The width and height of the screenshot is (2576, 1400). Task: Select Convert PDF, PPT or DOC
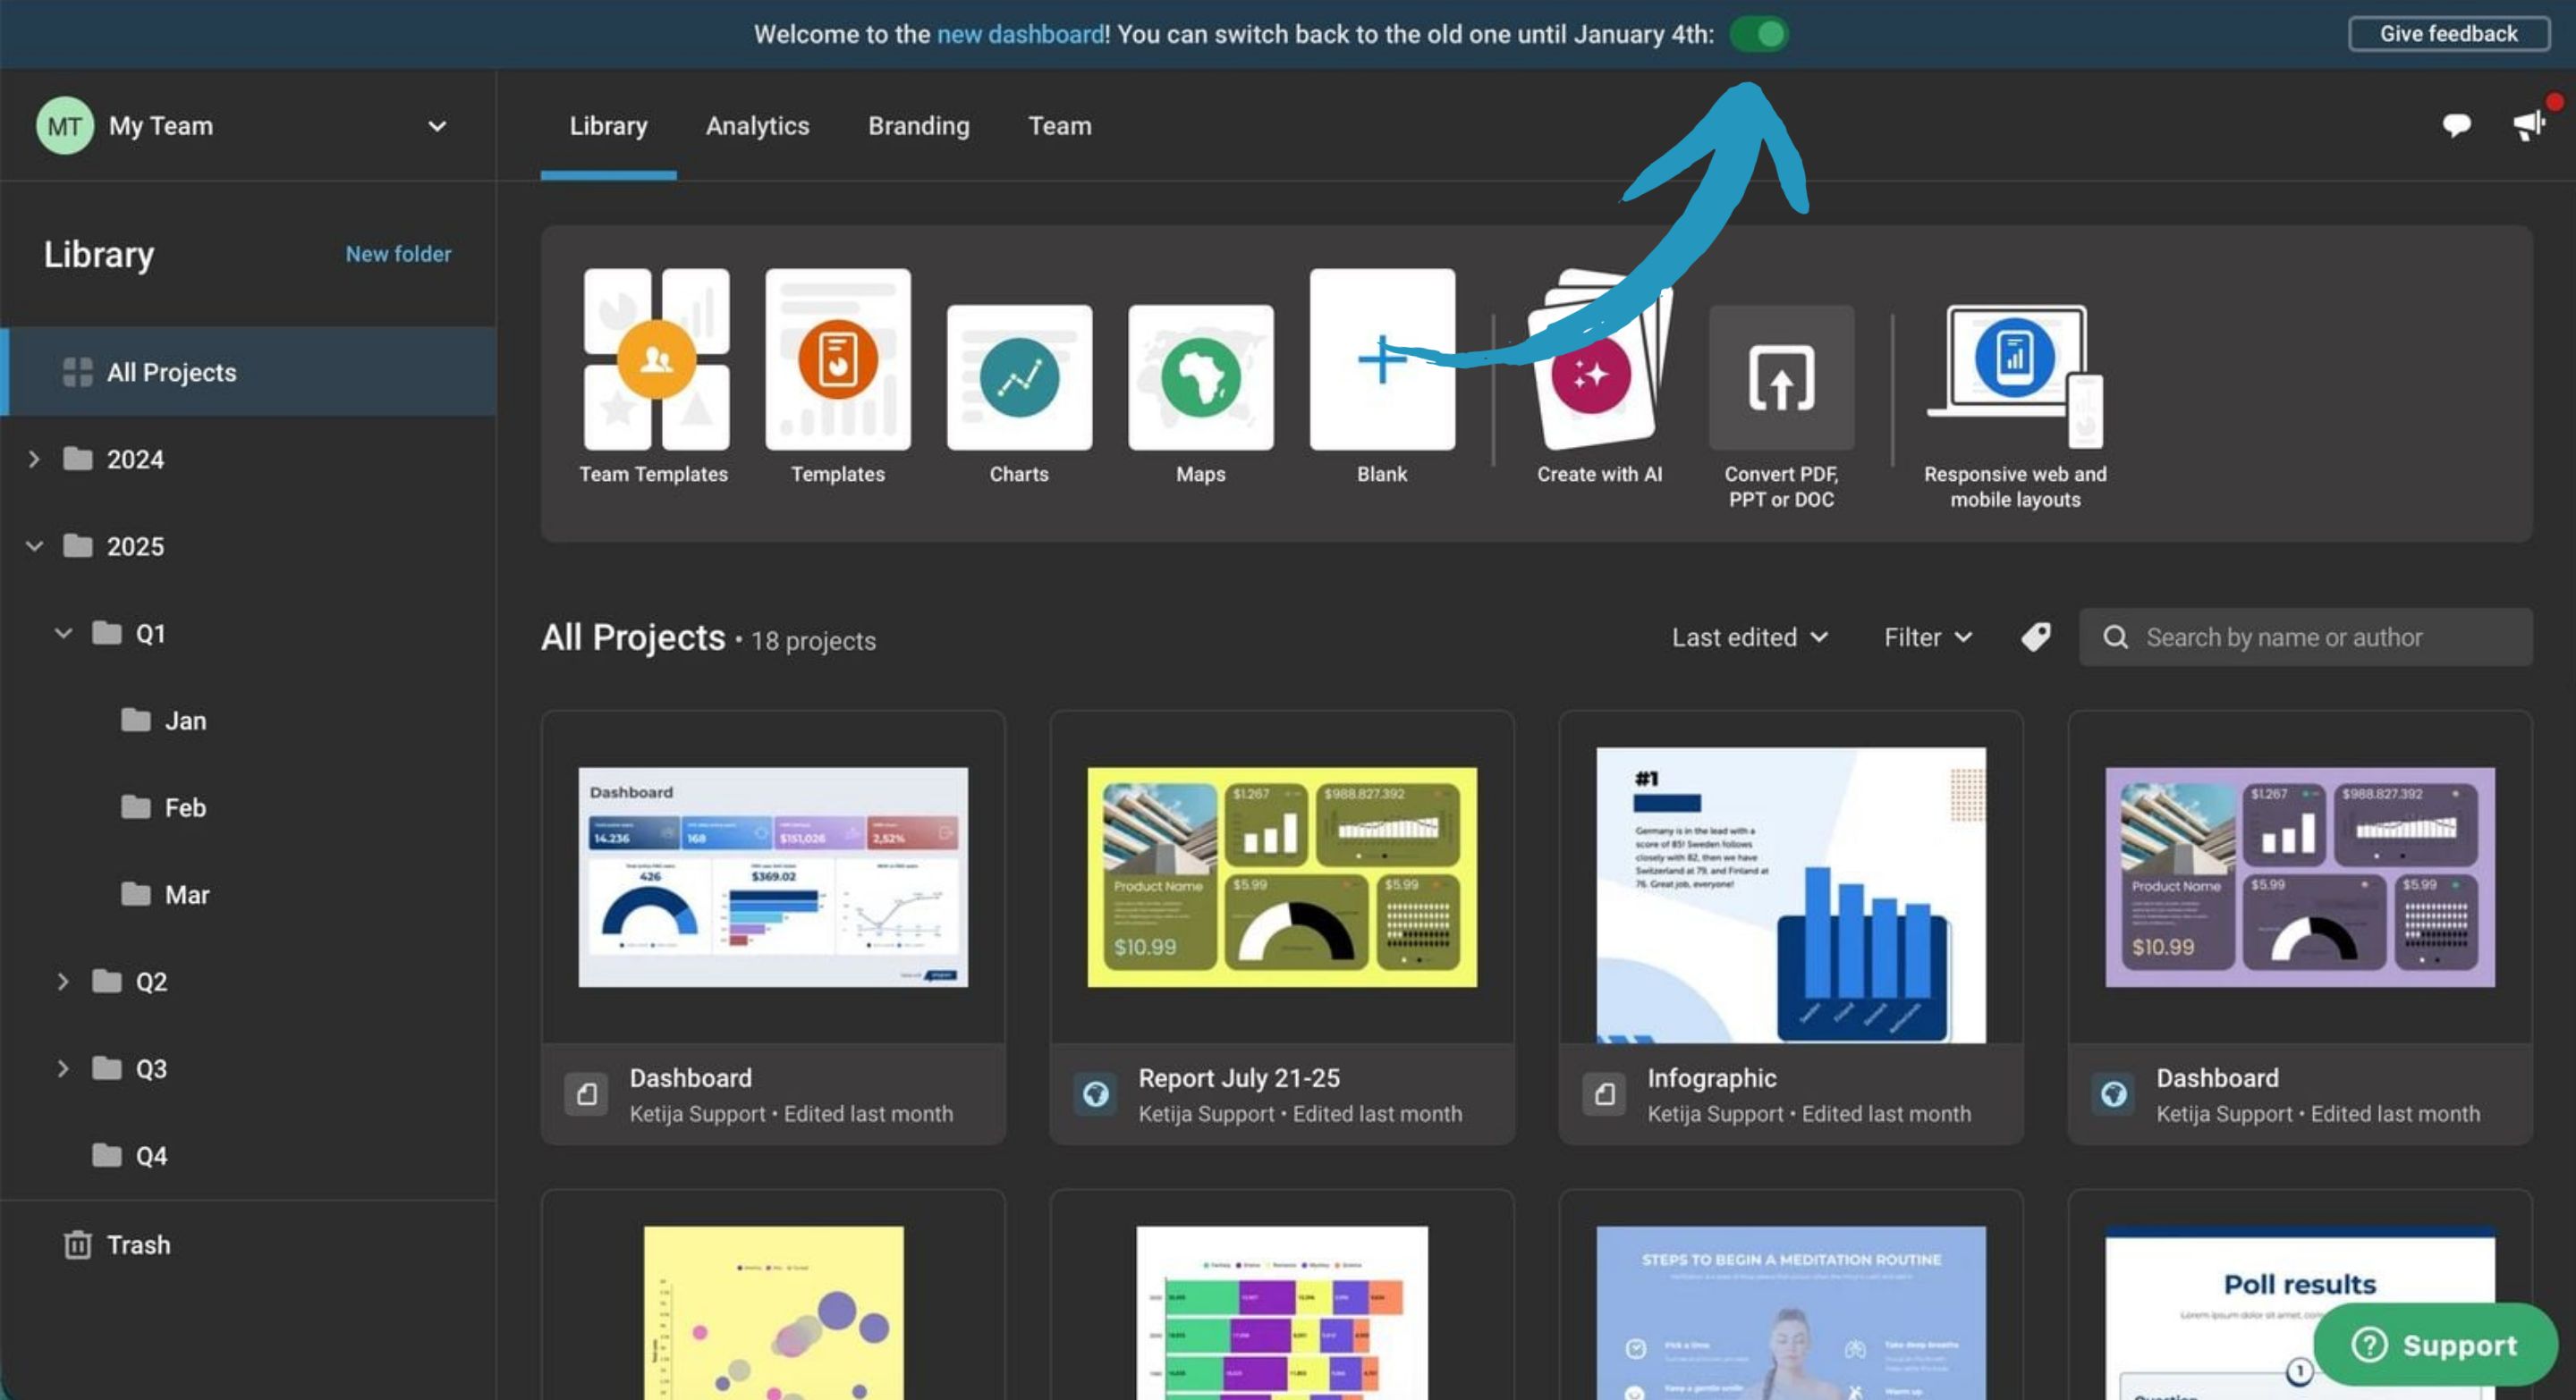pos(1780,376)
